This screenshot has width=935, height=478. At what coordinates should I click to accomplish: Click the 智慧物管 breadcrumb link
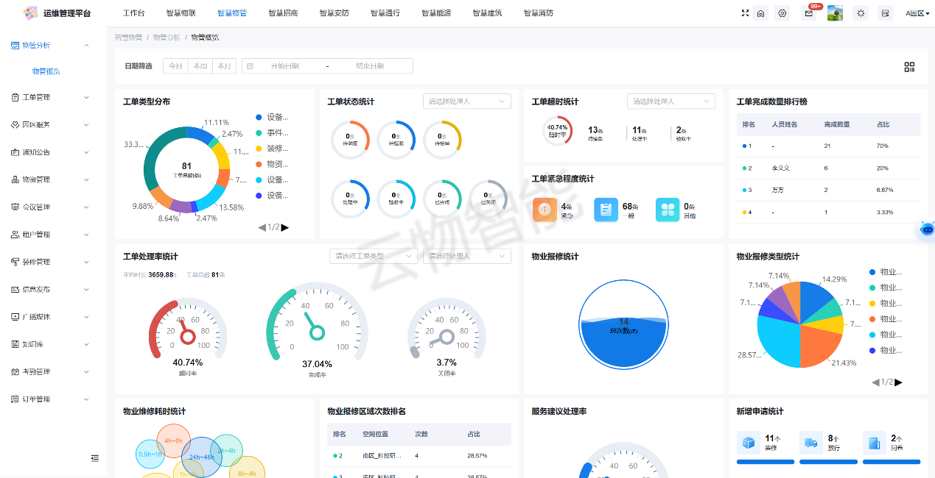pyautogui.click(x=129, y=38)
